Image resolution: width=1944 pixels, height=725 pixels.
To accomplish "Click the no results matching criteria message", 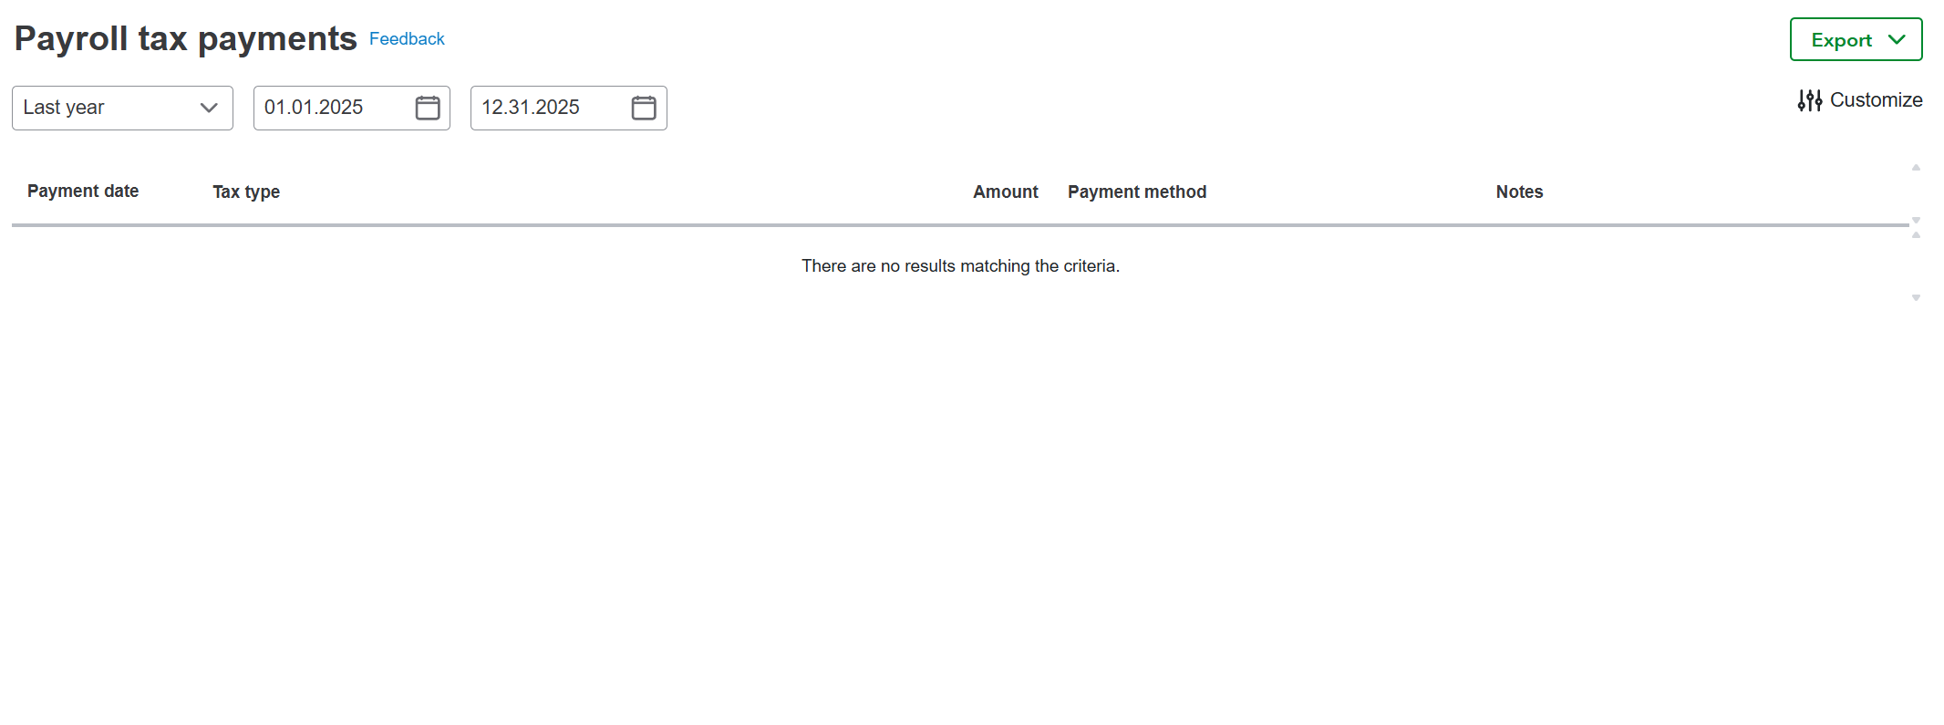I will [x=960, y=266].
